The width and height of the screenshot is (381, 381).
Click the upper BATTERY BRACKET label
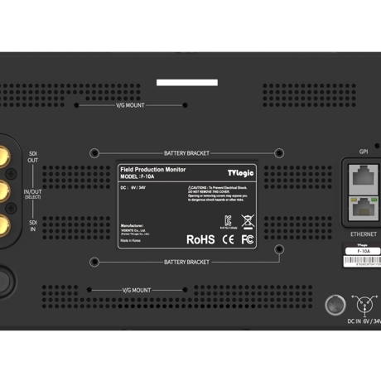coord(186,153)
